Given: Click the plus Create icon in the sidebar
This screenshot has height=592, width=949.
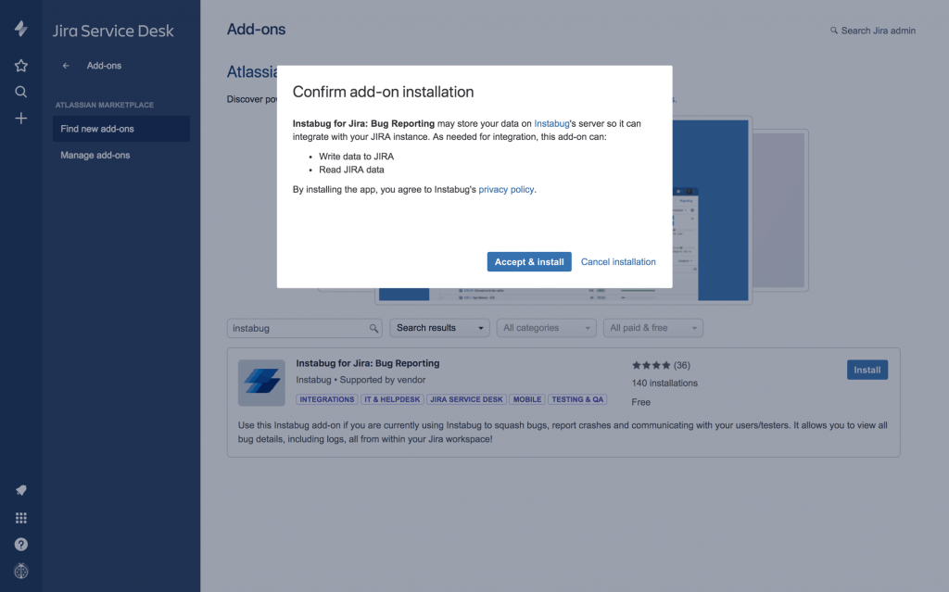Looking at the screenshot, I should (x=21, y=118).
